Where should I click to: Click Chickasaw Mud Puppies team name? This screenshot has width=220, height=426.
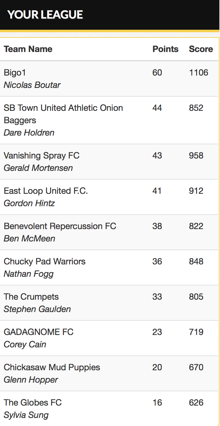(52, 367)
